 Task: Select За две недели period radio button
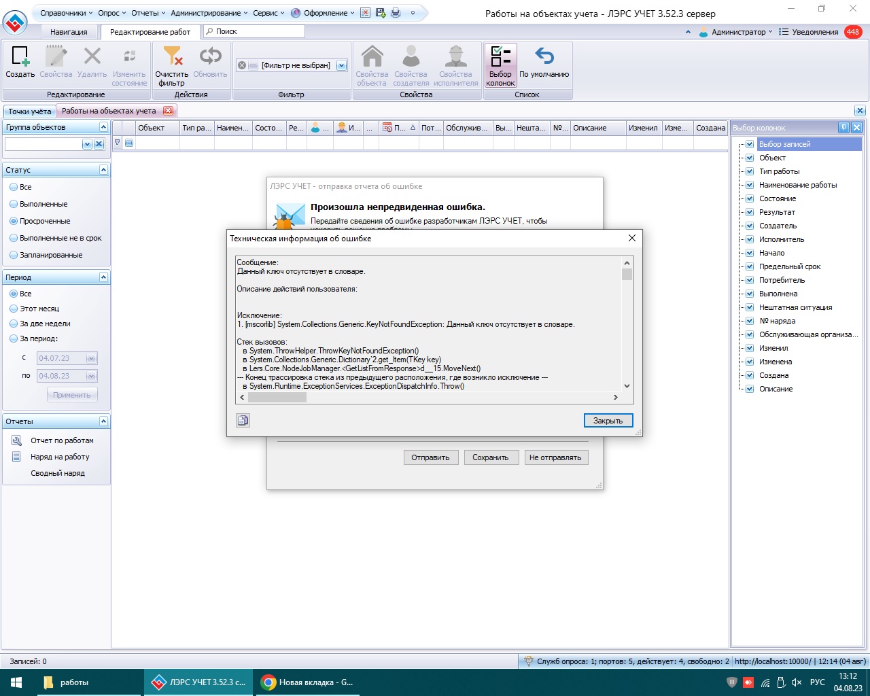[14, 324]
